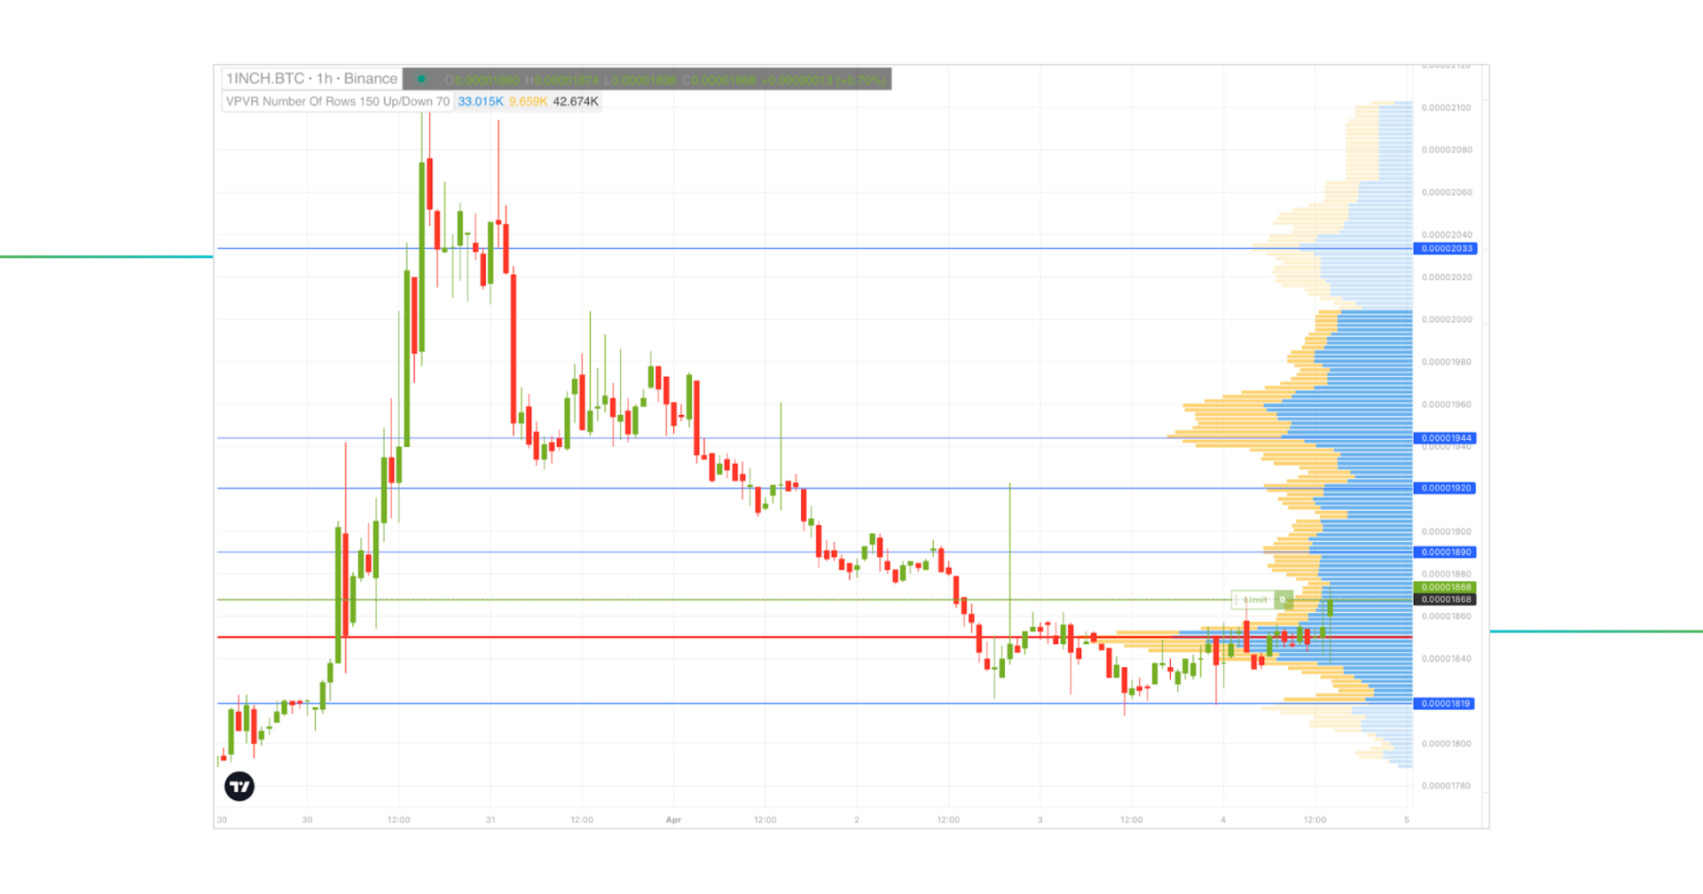Image resolution: width=1703 pixels, height=894 pixels.
Task: Click the blue 33.015K up volume value
Action: [x=480, y=101]
